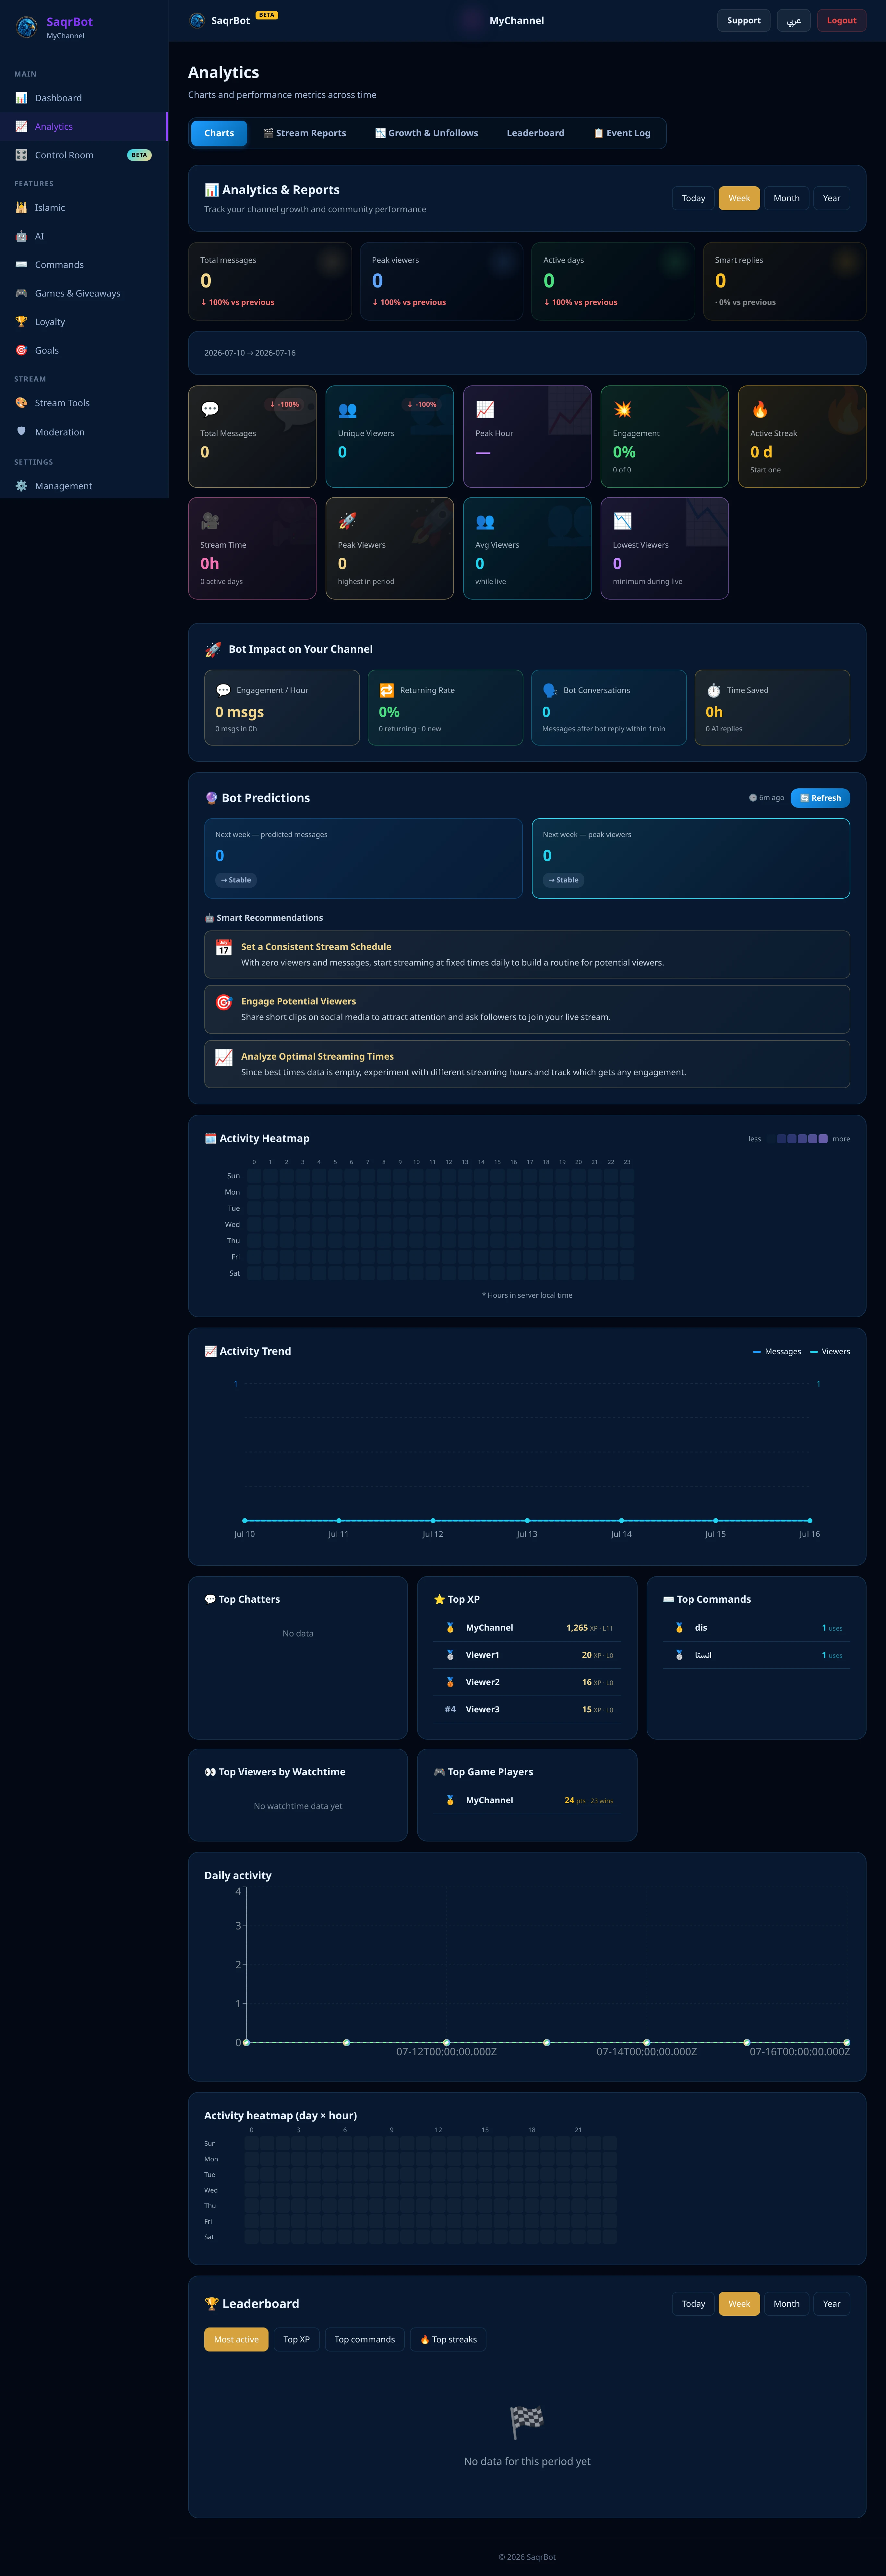Click the Unique Viewers people icon
Viewport: 886px width, 2576px height.
coord(347,409)
